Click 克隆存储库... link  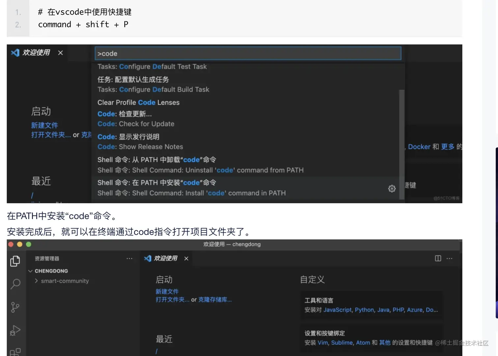215,300
